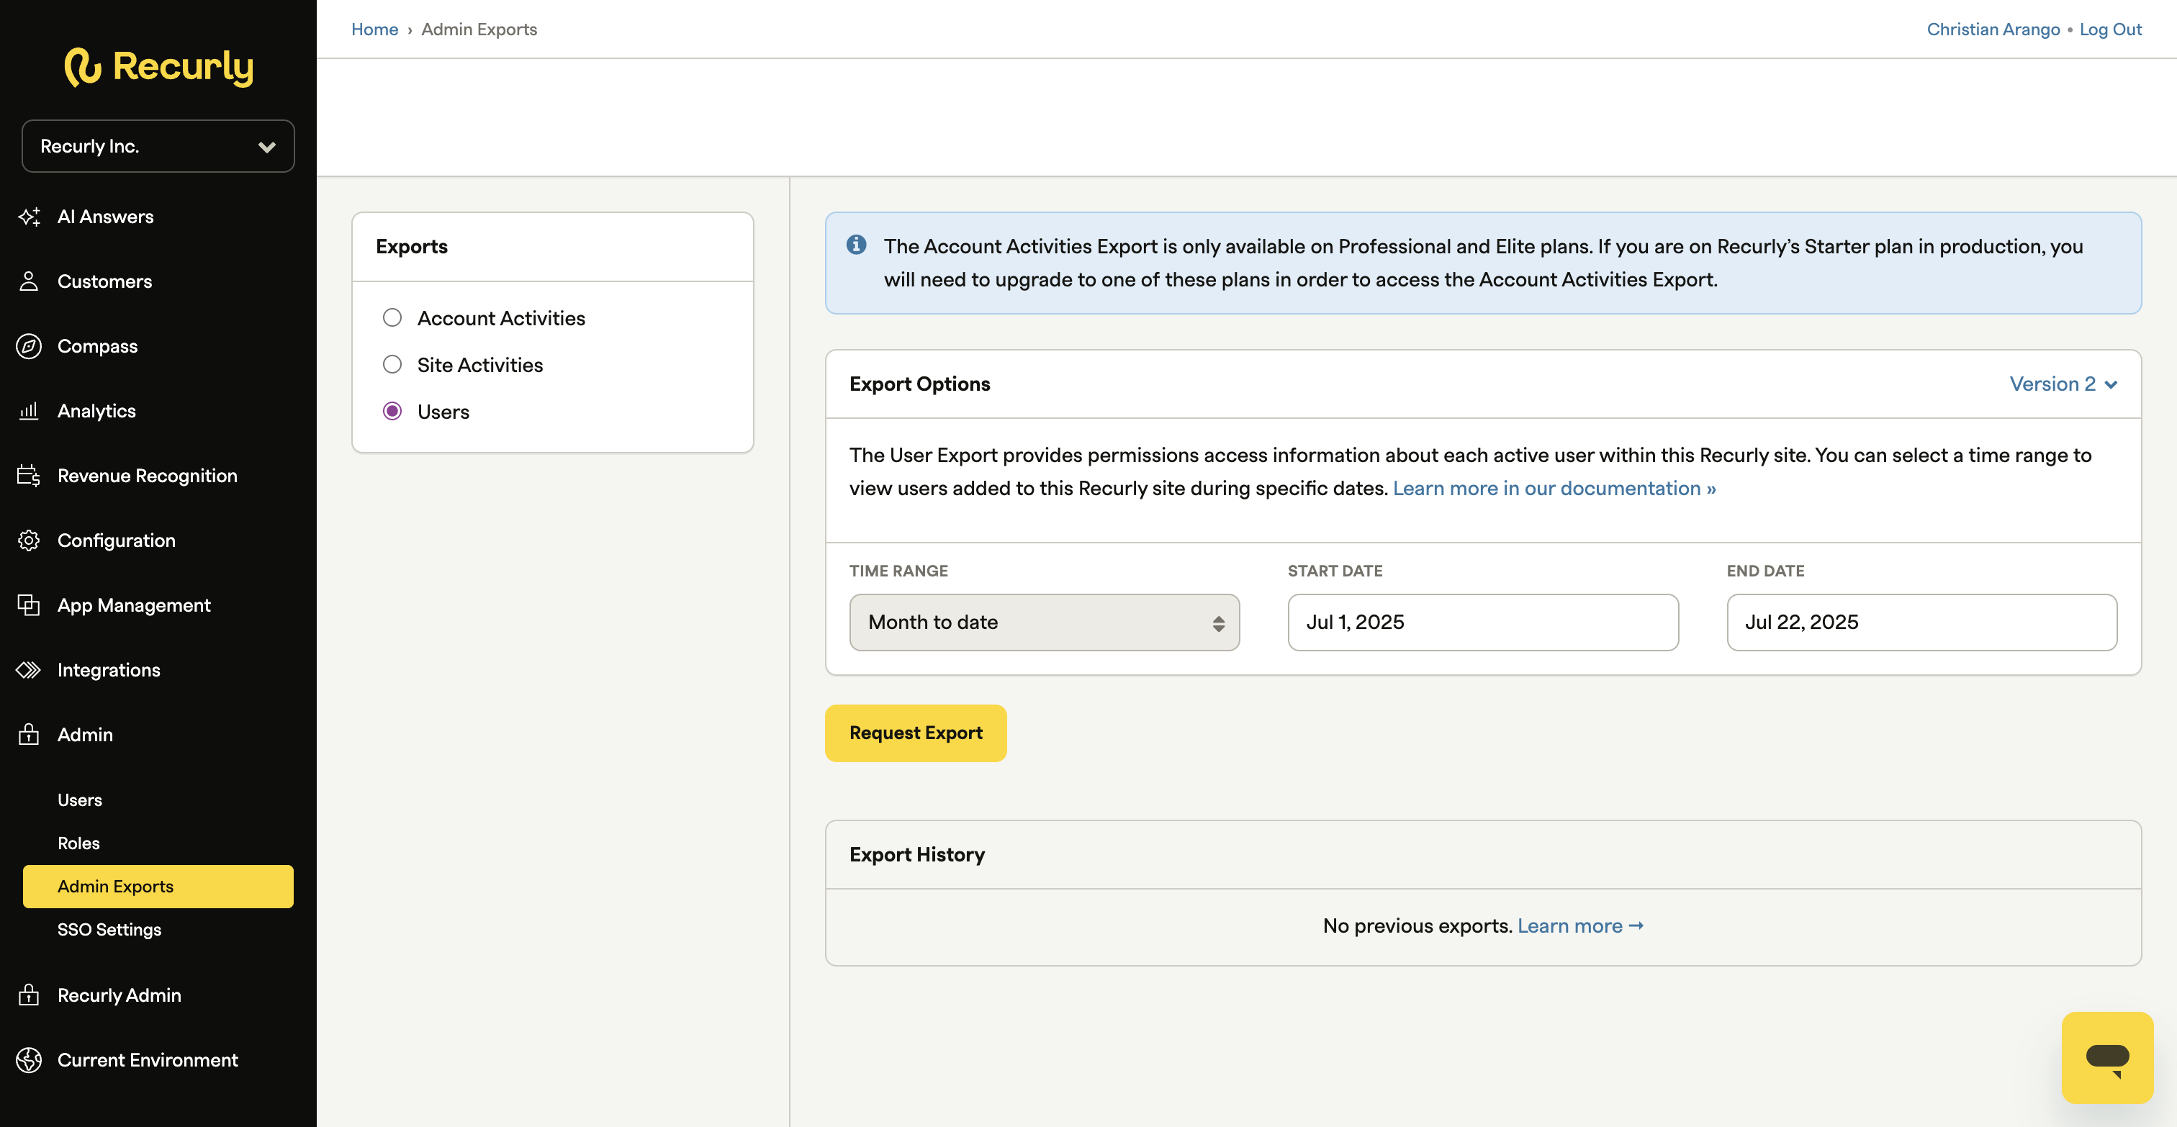Click the Export History heading
This screenshot has height=1127, width=2177.
pyautogui.click(x=917, y=855)
